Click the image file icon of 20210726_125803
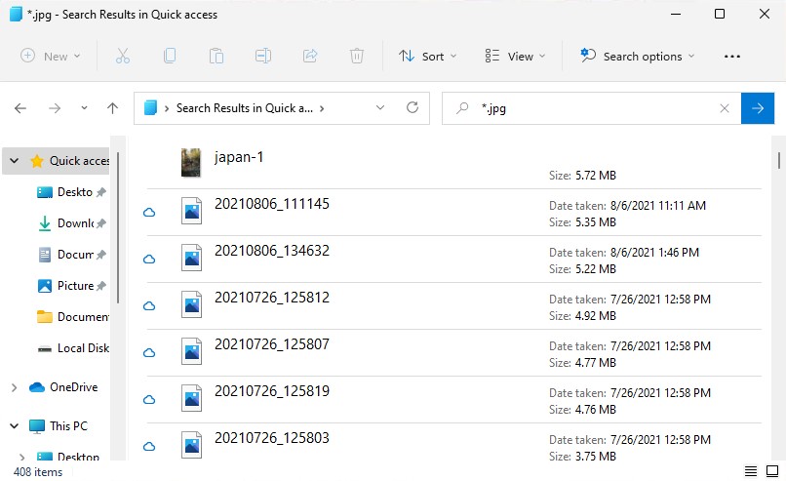 191,444
